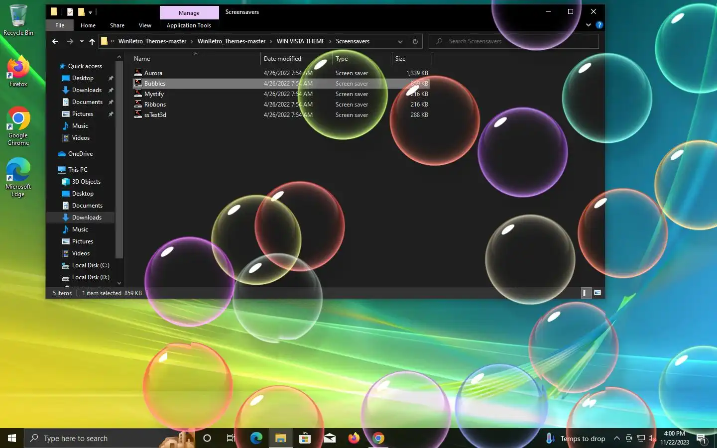
Task: Open File Explorer taskbar button
Action: click(x=280, y=438)
